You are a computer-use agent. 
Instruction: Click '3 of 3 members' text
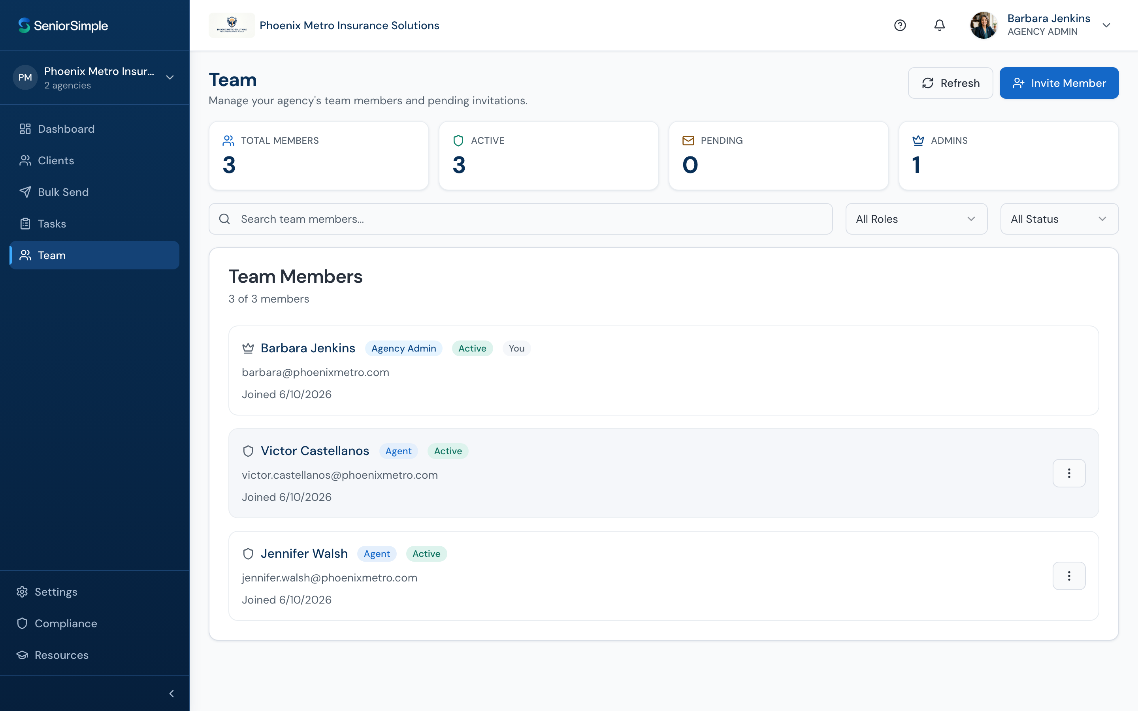269,299
